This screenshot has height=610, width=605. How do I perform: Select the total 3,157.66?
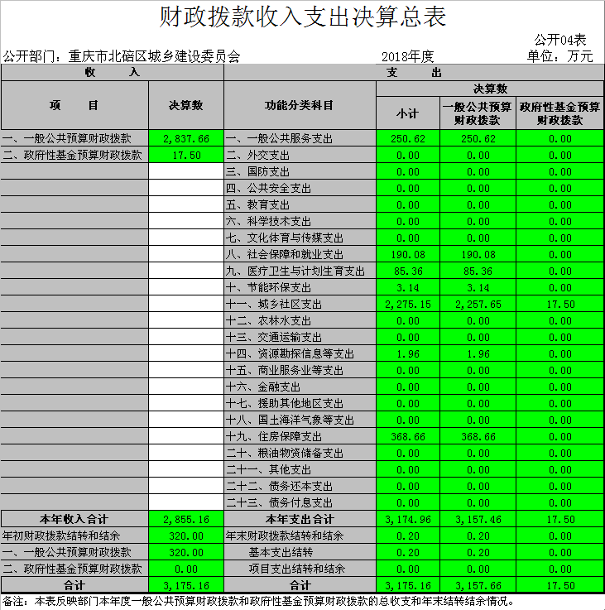(478, 585)
